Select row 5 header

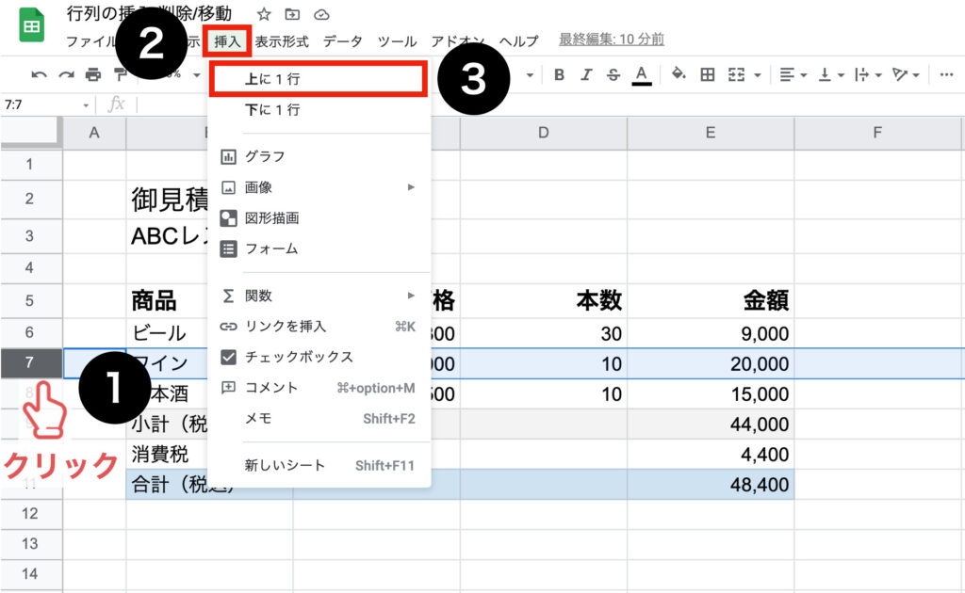30,301
